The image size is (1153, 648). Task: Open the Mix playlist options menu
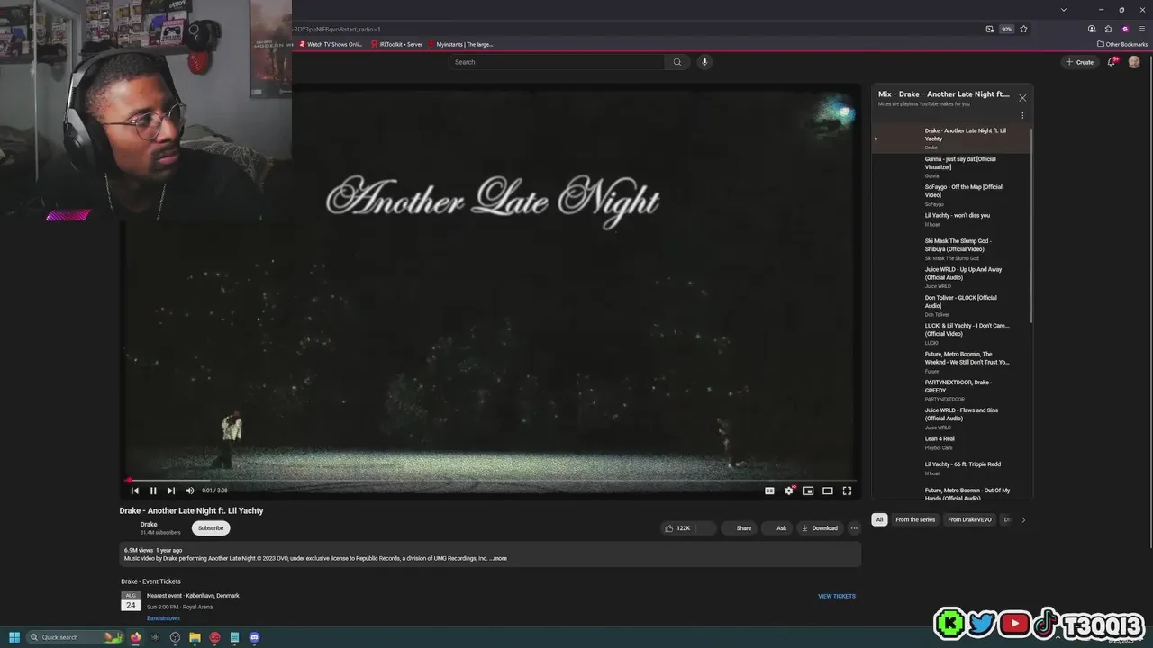coord(1022,115)
